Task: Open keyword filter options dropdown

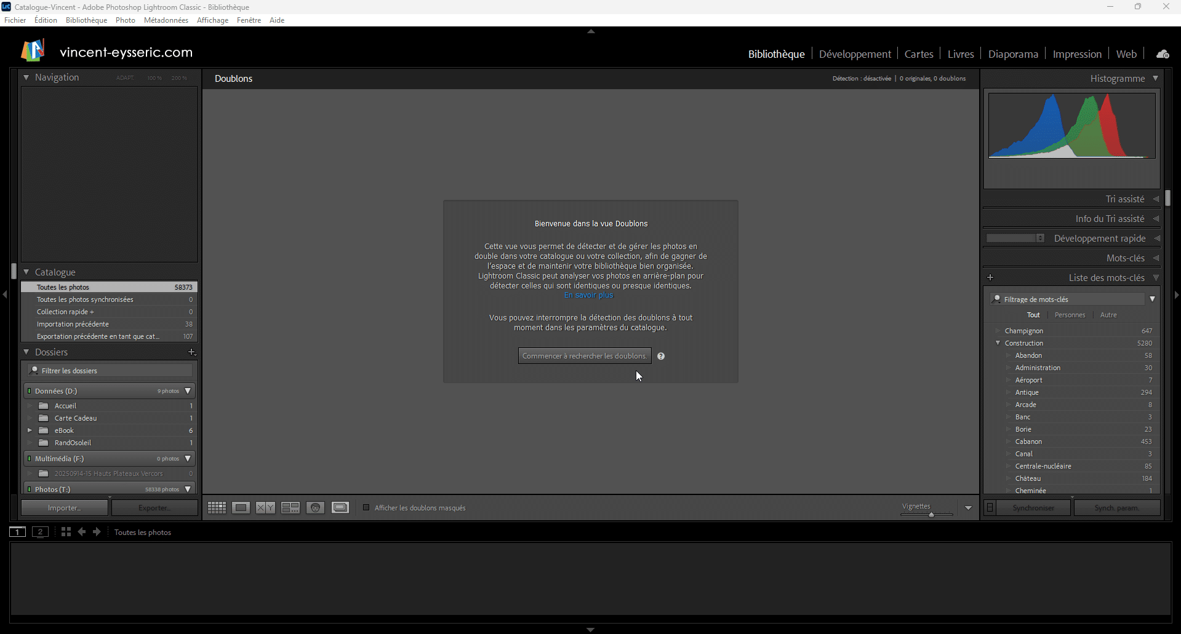Action: [x=1152, y=299]
